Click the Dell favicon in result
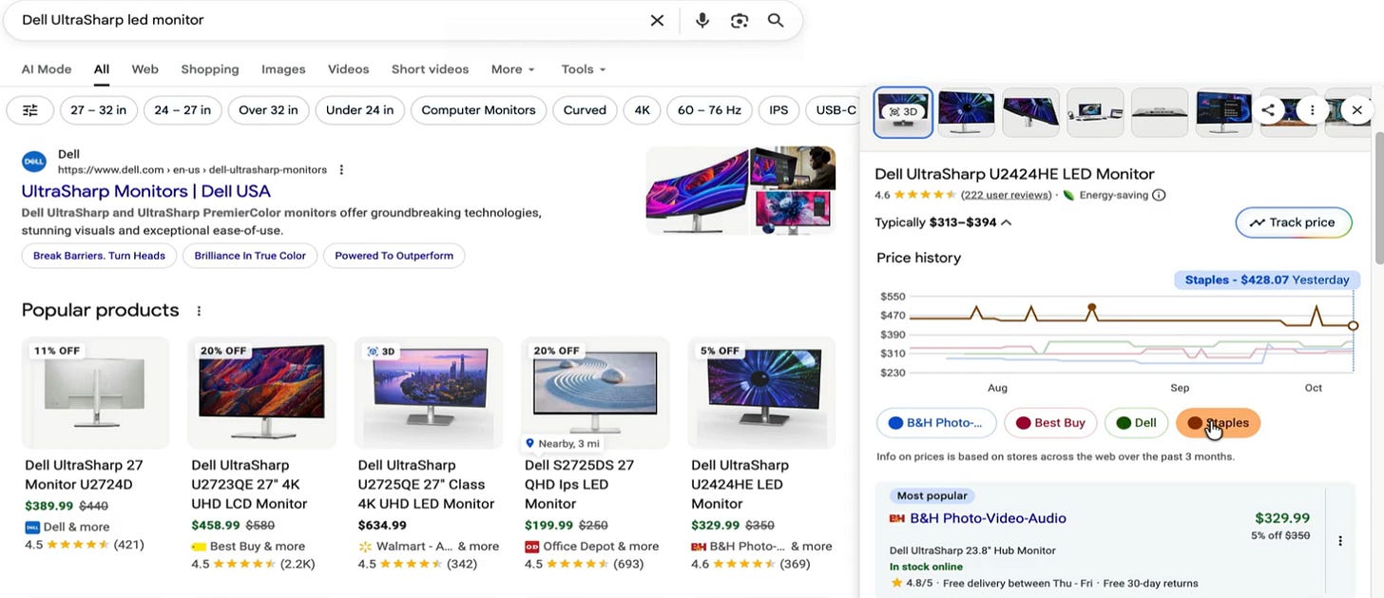Viewport: 1384px width, 598px height. pyautogui.click(x=34, y=162)
